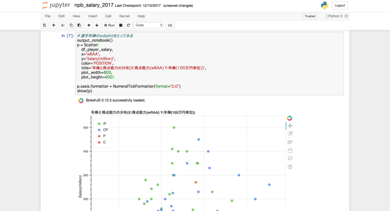Save the plot using Bokeh's save icon
The image size is (390, 211).
click(x=289, y=150)
